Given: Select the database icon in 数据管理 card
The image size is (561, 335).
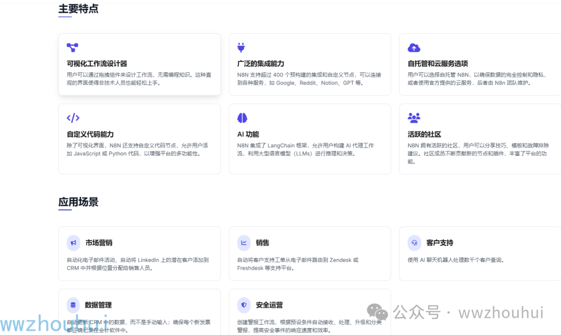Looking at the screenshot, I should 73,305.
